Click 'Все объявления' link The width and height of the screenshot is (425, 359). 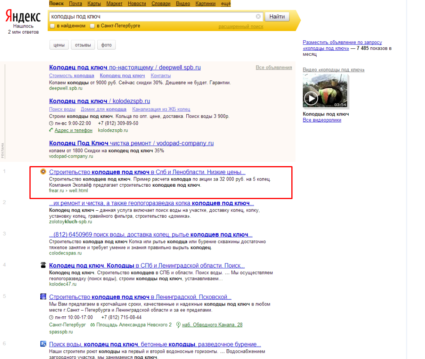click(274, 67)
